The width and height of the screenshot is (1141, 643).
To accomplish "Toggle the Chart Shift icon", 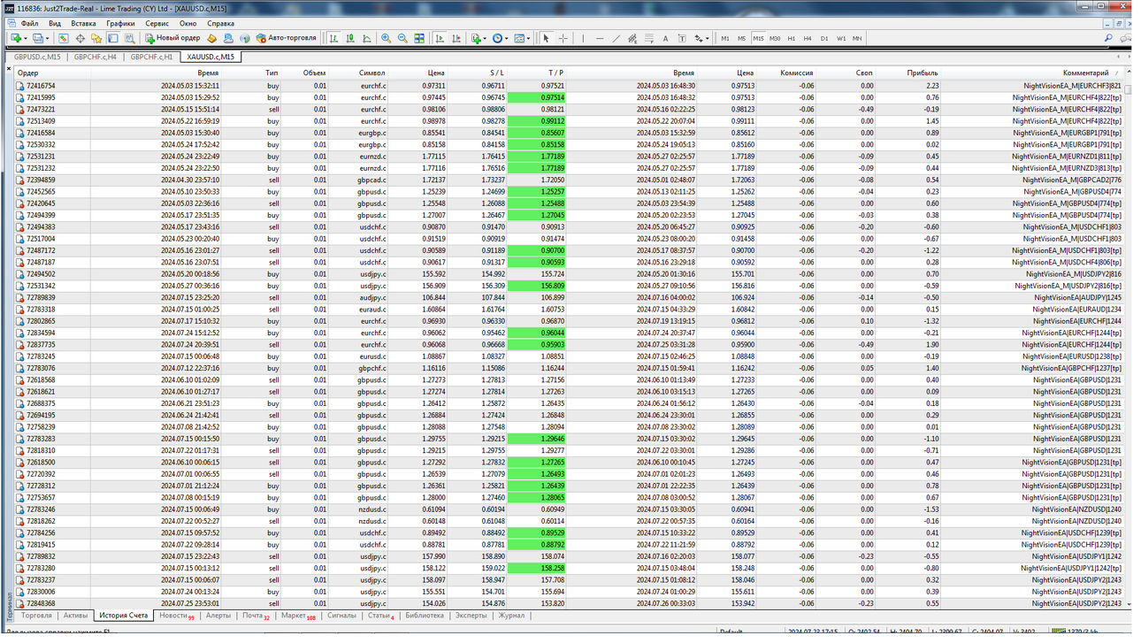I will click(456, 38).
